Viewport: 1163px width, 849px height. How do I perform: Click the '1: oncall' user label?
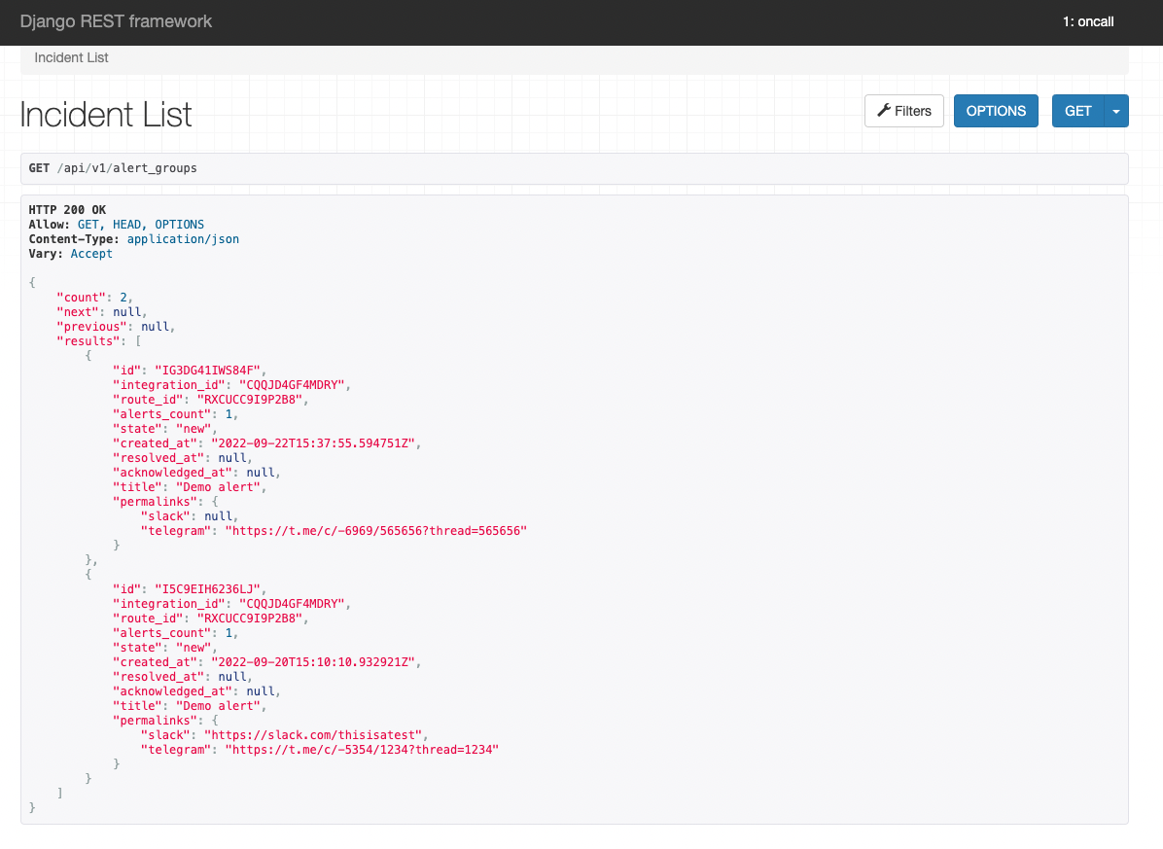point(1087,20)
